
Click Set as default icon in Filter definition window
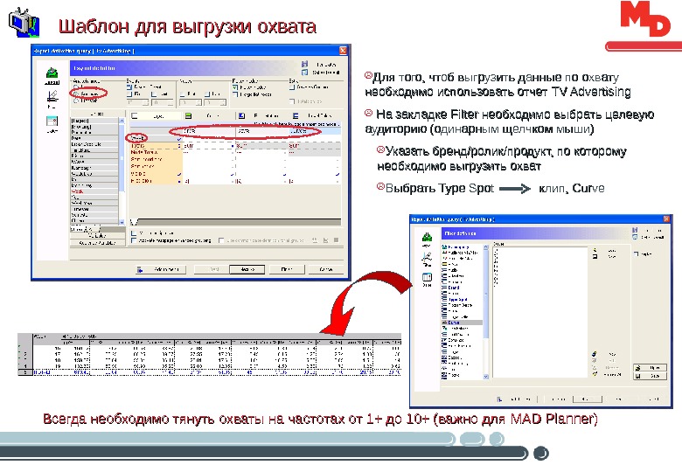(635, 237)
